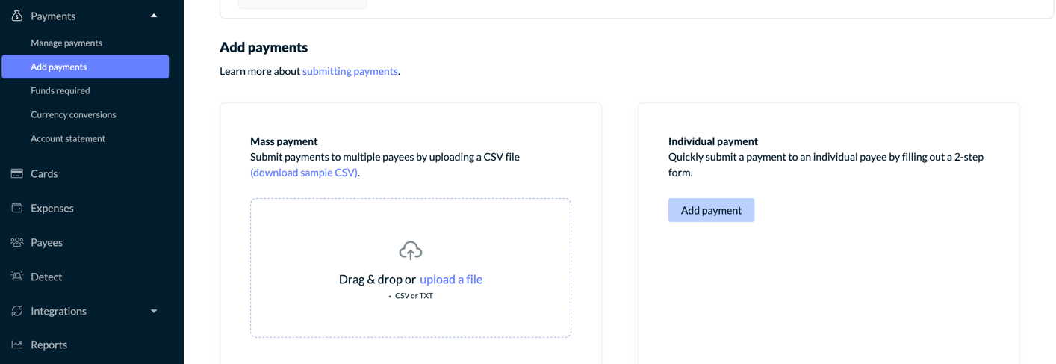Click the Add payment button
The height and width of the screenshot is (364, 1056).
pyautogui.click(x=711, y=210)
